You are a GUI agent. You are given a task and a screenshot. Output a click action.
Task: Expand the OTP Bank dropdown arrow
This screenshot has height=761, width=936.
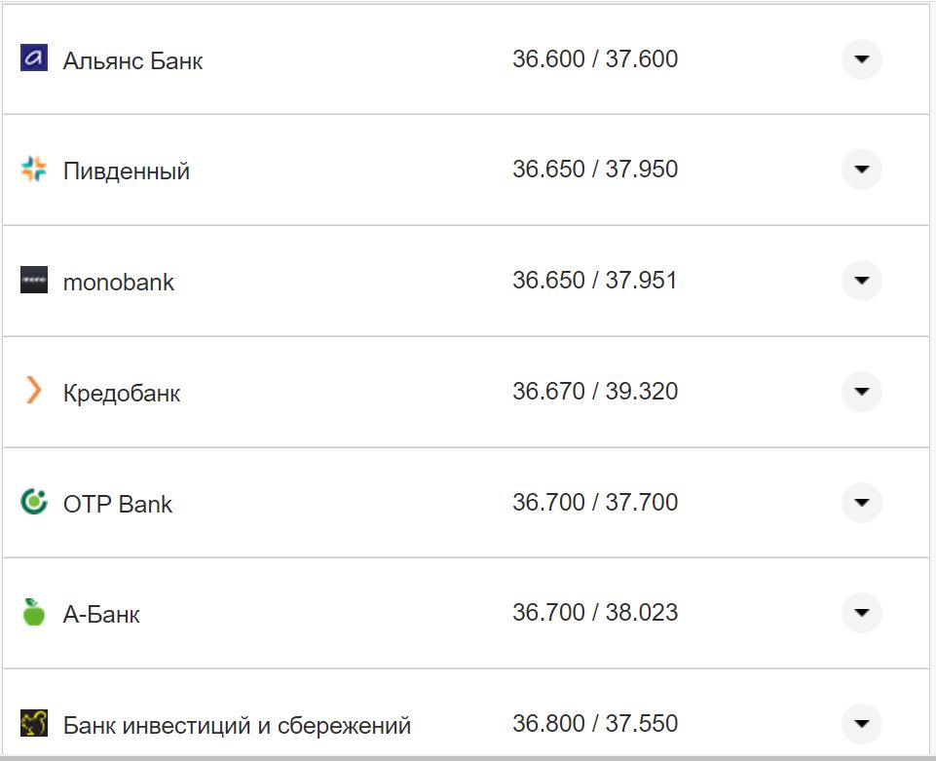pyautogui.click(x=861, y=503)
